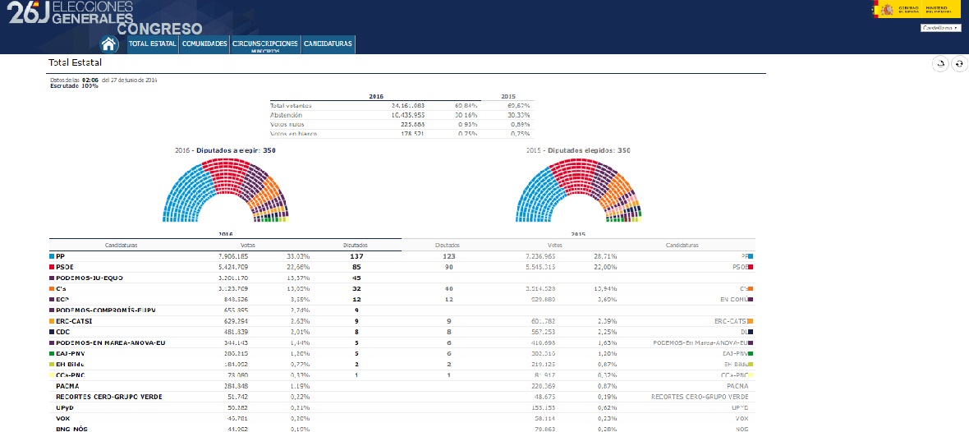Select VOX in 2016 candidaturas
This screenshot has height=432, width=969.
62,418
